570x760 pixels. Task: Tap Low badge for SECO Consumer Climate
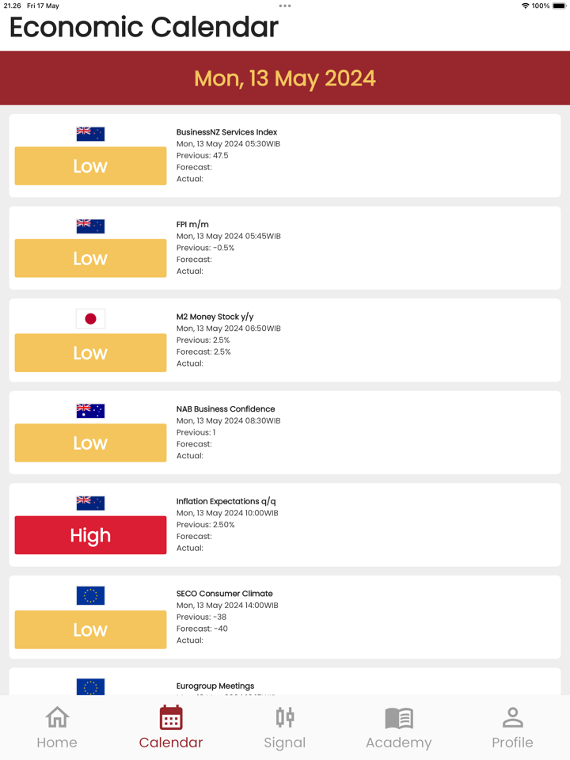[90, 629]
